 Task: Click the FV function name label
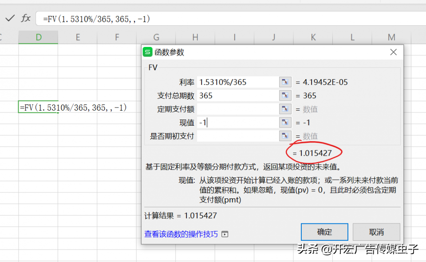[153, 67]
